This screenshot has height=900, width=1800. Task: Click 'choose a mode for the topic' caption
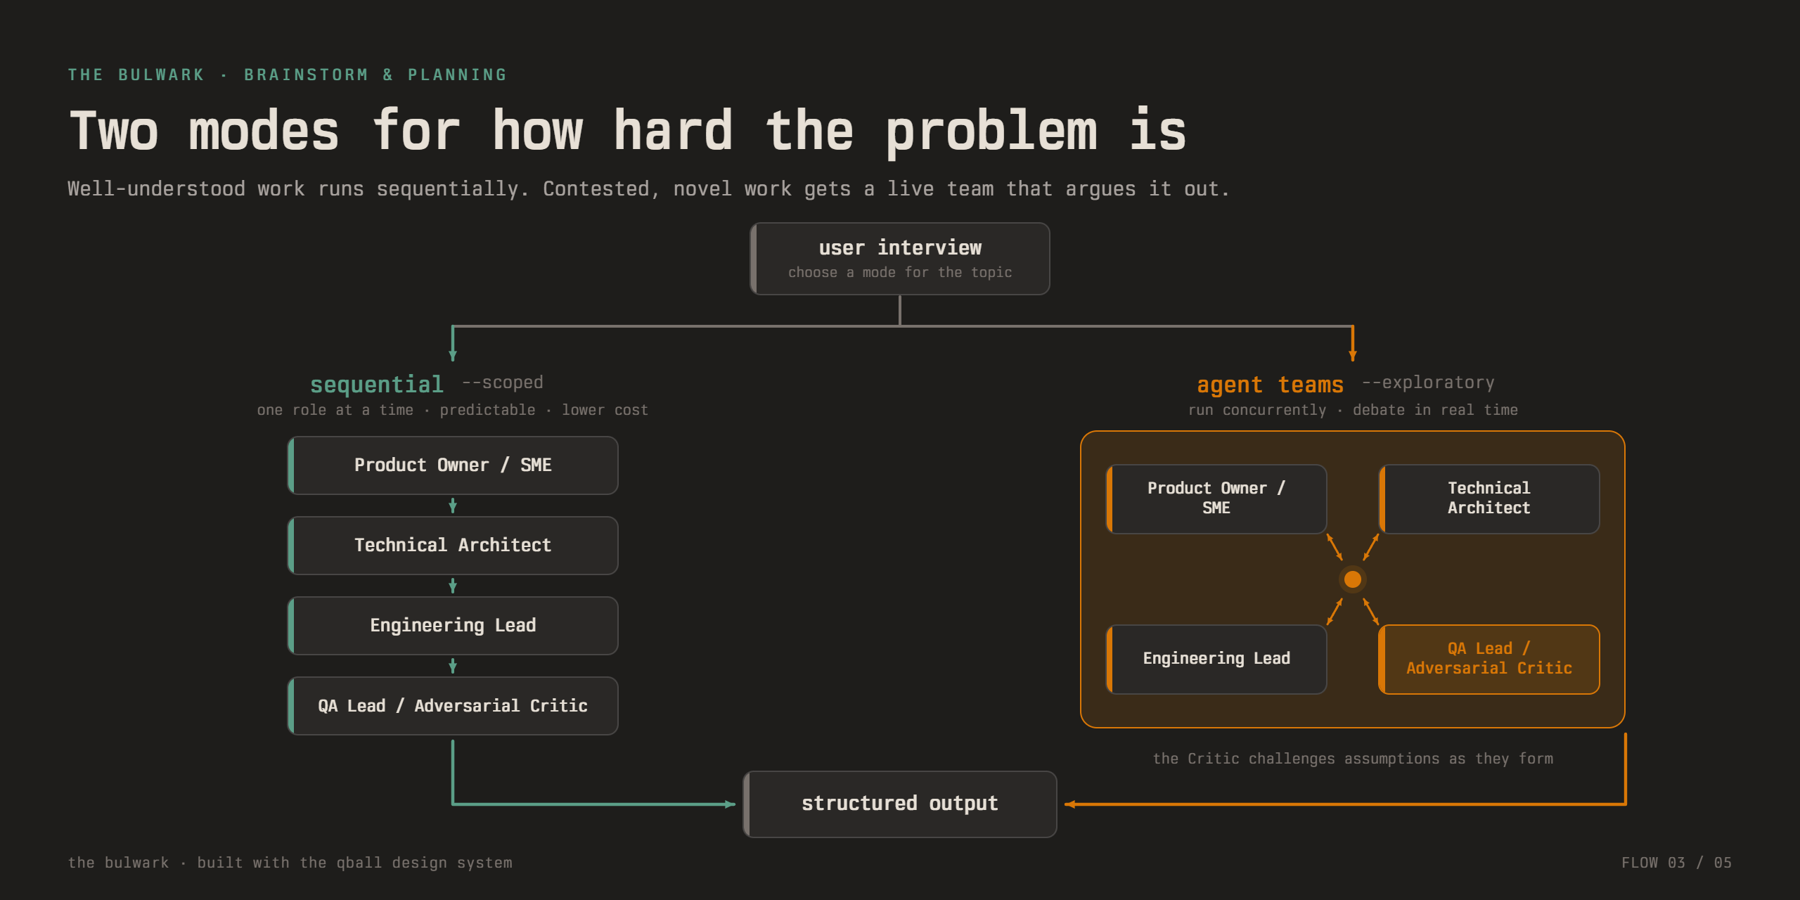click(900, 273)
